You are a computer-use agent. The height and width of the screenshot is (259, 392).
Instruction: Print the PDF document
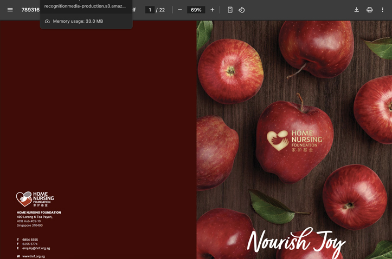(370, 10)
